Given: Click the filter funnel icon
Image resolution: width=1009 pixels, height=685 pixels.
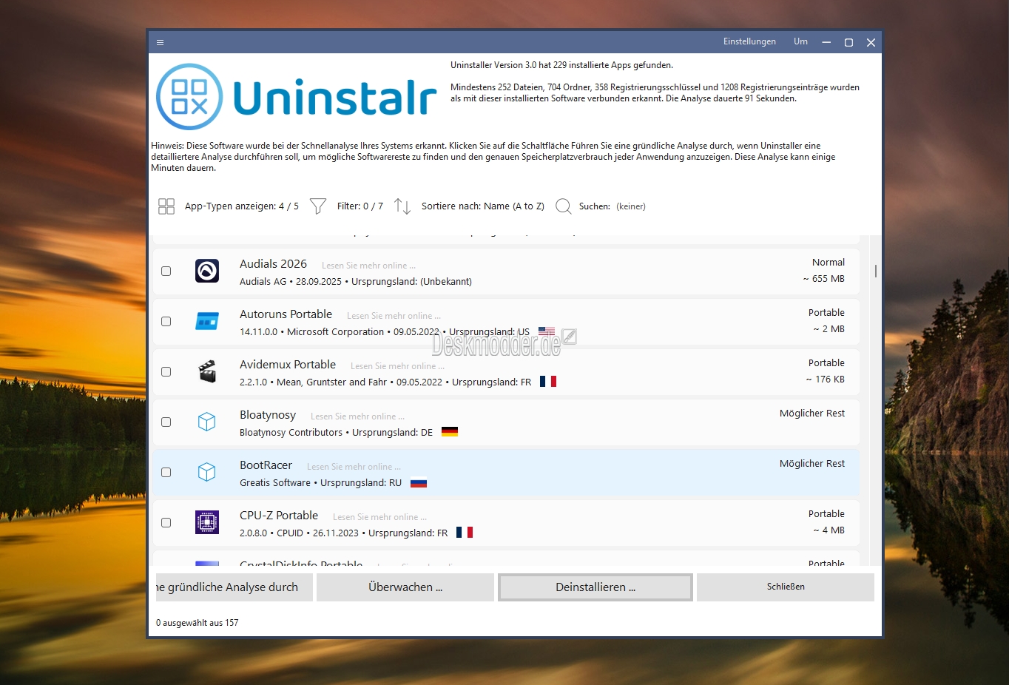Looking at the screenshot, I should (318, 206).
